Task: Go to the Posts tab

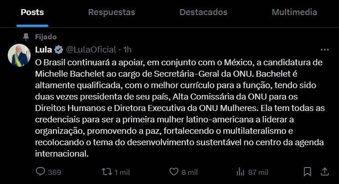Action: [x=32, y=12]
